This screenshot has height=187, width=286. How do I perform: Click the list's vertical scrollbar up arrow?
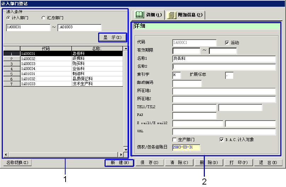click(125, 48)
